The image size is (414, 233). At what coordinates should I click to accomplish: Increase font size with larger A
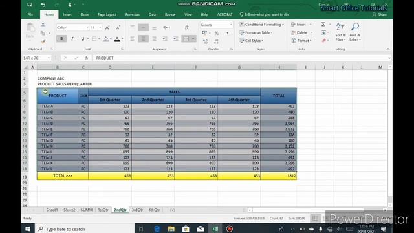[x=107, y=27]
